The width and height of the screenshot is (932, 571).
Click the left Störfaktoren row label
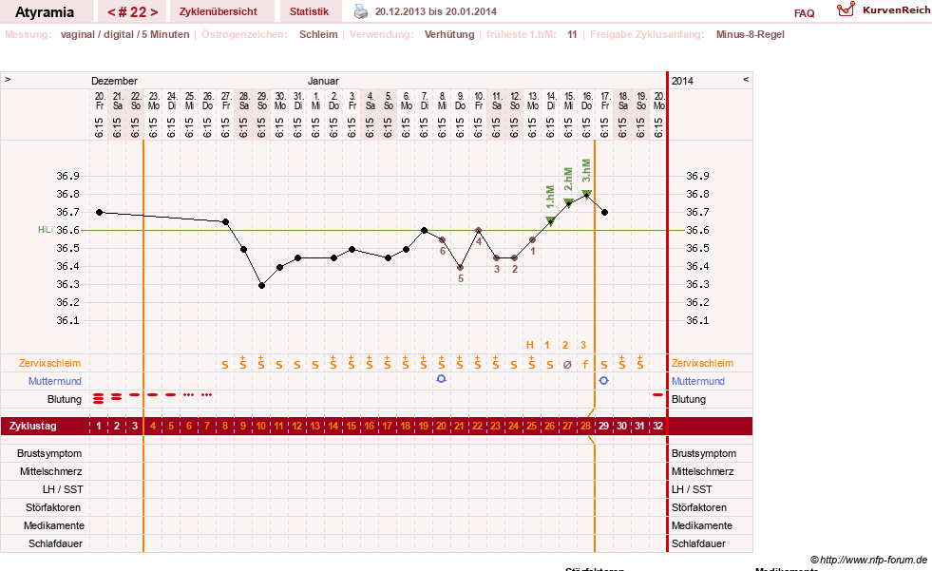(x=53, y=507)
